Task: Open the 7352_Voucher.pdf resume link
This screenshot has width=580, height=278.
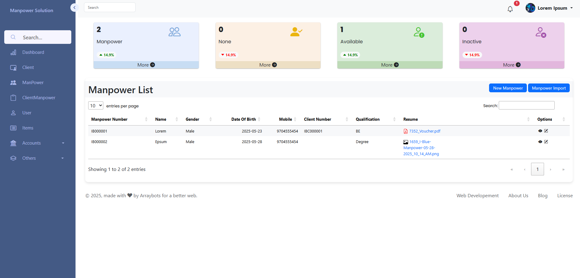Action: tap(424, 131)
